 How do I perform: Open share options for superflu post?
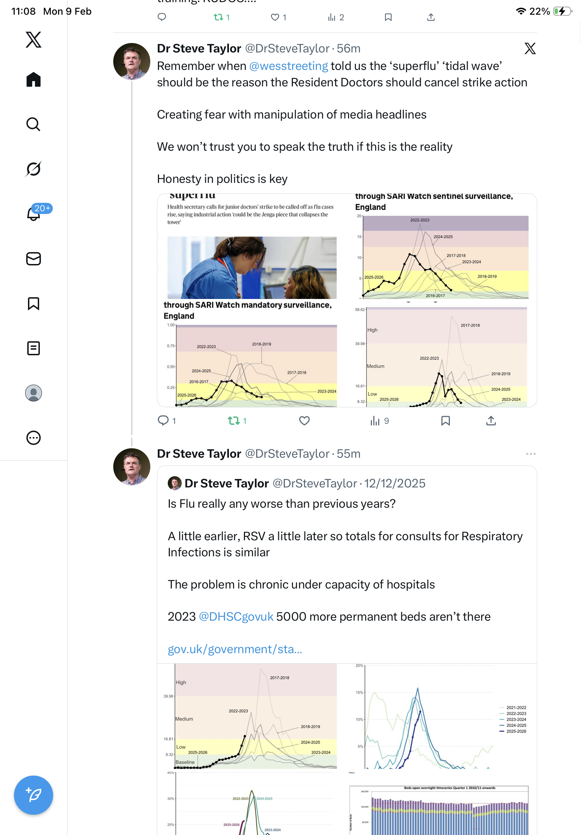click(491, 421)
